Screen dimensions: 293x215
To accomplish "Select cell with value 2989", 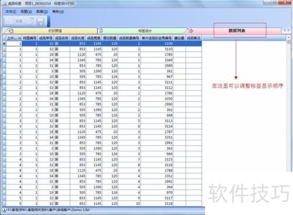I will (x=157, y=66).
